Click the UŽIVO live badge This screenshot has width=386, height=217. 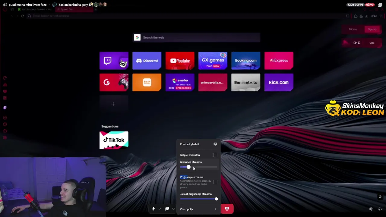point(370,5)
